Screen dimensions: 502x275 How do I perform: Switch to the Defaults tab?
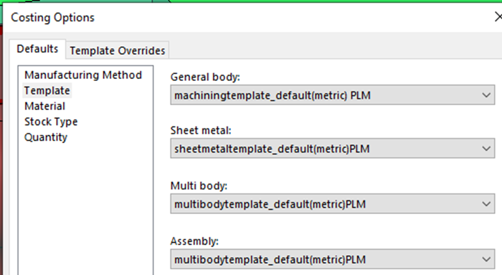(x=37, y=49)
